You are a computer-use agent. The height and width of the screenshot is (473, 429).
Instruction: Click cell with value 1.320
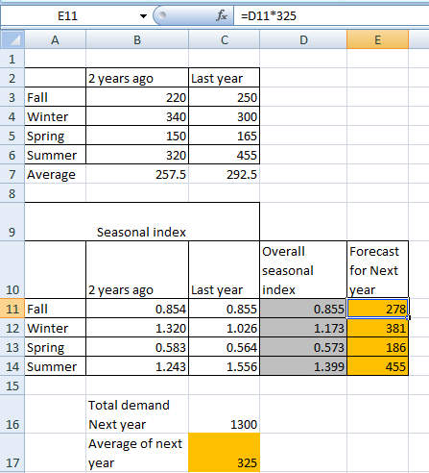click(x=137, y=328)
